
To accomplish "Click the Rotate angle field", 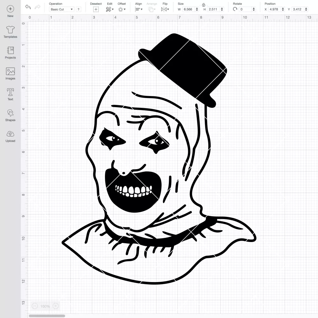I will click(x=245, y=9).
